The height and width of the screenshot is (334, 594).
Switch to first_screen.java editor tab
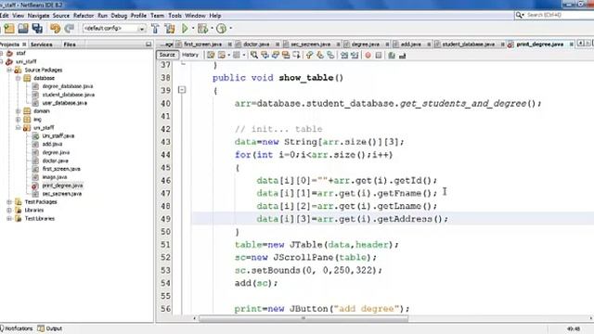[202, 45]
